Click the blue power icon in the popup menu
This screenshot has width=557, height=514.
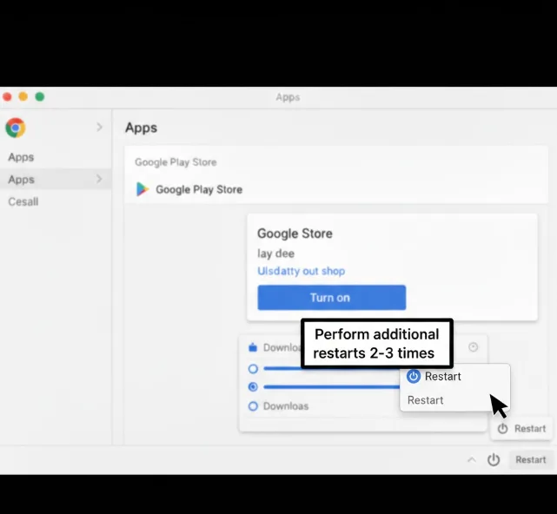click(414, 376)
